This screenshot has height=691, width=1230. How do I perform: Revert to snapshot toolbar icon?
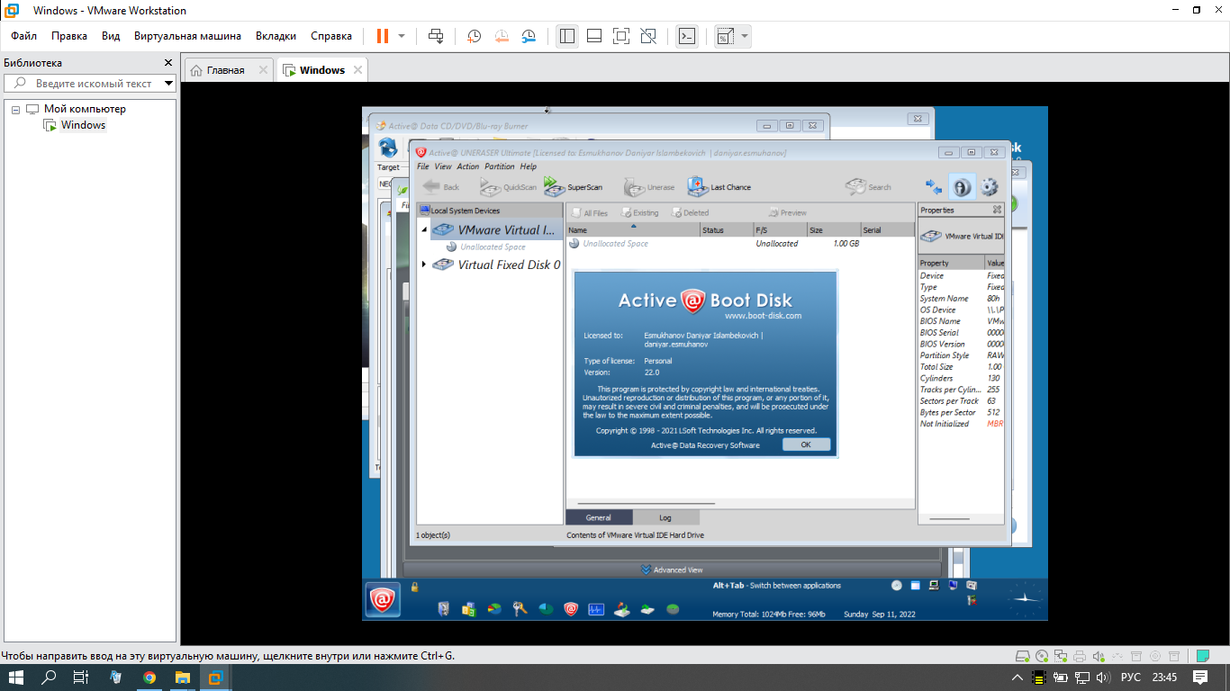(502, 36)
